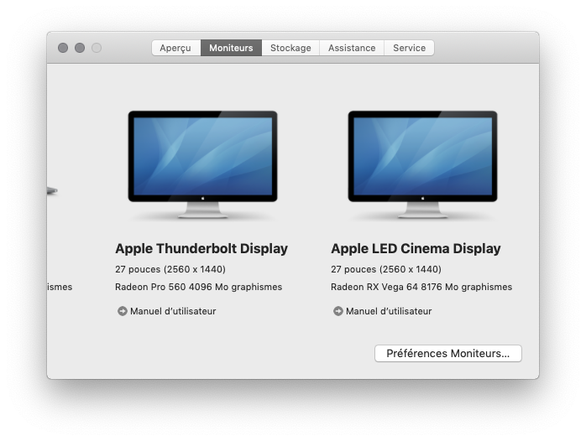Minimize the window with the middle title-bar button
The width and height of the screenshot is (586, 441).
tap(80, 48)
